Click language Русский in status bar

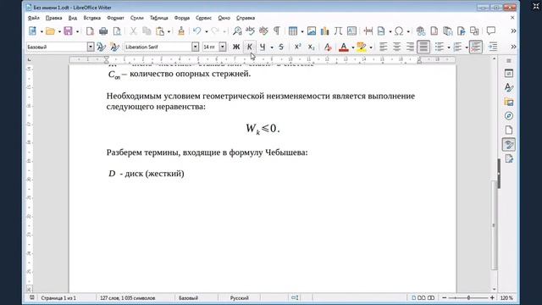[x=239, y=297]
